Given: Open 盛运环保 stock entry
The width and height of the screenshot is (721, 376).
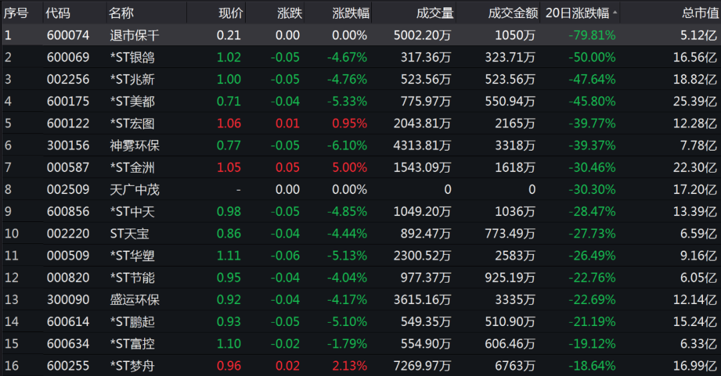Looking at the screenshot, I should pyautogui.click(x=360, y=299).
